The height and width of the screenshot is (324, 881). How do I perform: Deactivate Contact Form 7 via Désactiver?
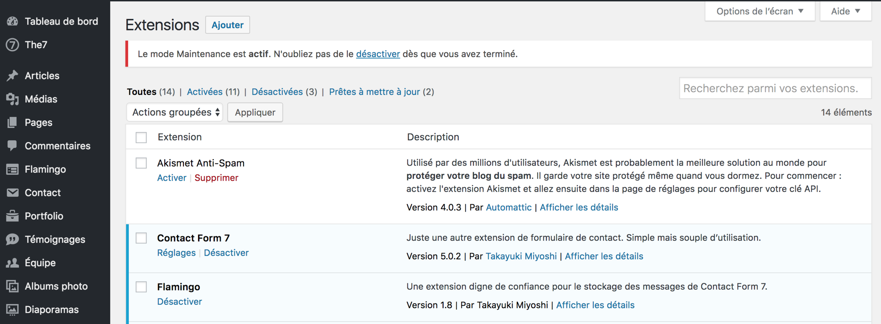pos(226,253)
